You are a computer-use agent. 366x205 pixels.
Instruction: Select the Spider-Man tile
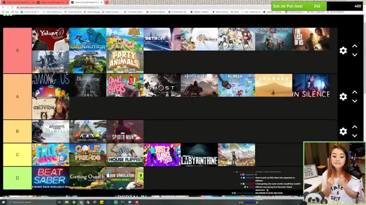[125, 131]
